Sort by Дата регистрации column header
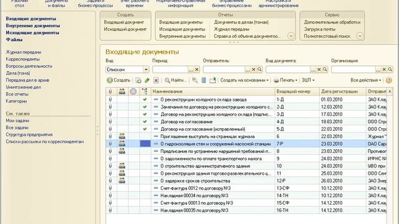Viewport: 399px width, 224px height. coord(342,91)
